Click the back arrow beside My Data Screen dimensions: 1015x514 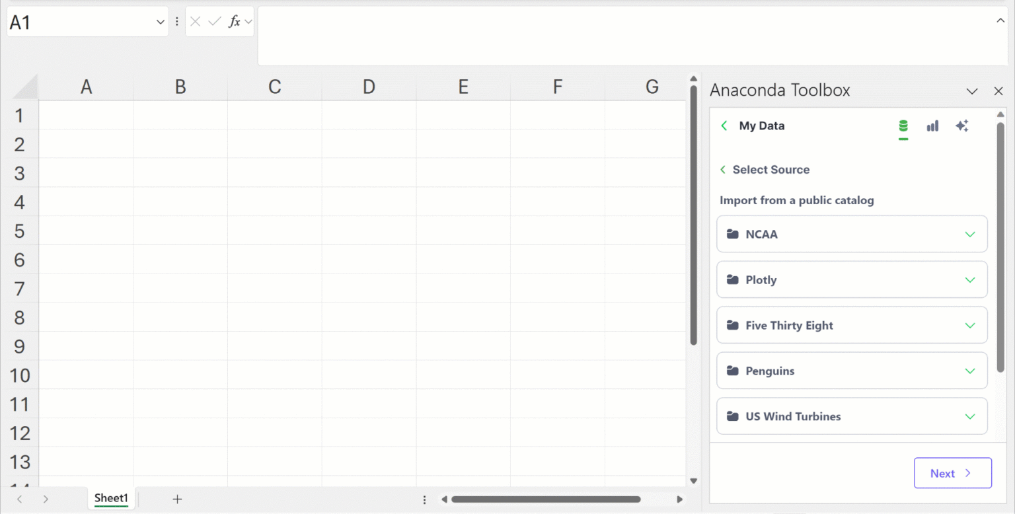point(724,126)
